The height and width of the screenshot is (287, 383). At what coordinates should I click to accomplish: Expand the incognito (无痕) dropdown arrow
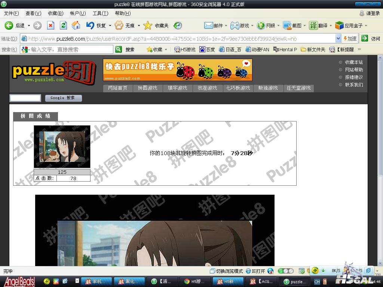139,26
